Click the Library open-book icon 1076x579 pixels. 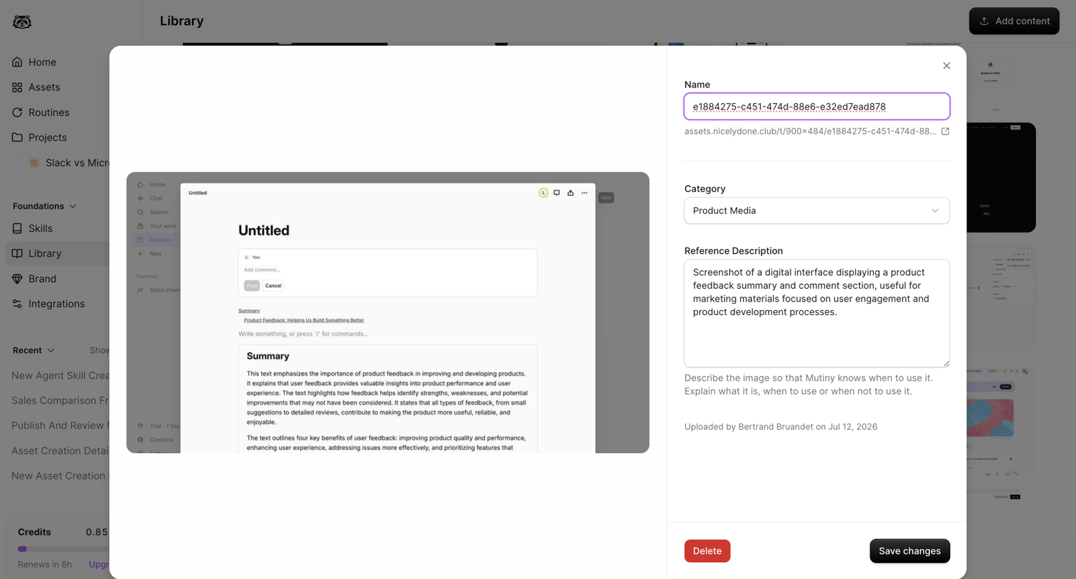pos(17,253)
